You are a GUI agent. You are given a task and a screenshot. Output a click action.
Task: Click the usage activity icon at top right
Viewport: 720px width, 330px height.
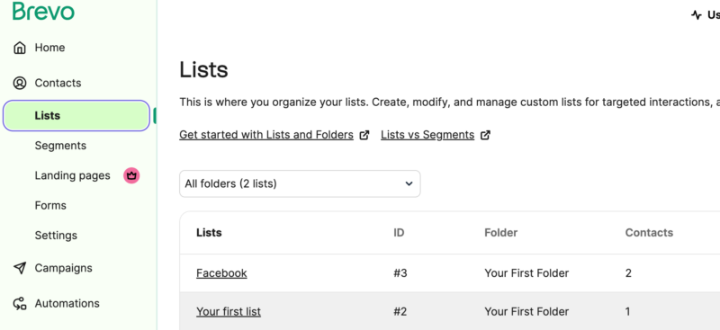(696, 15)
